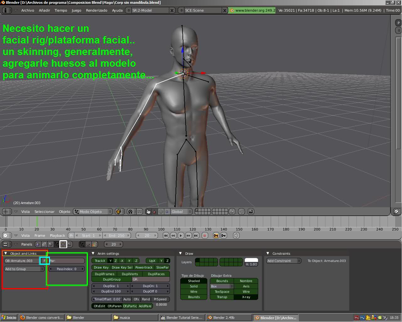This screenshot has height=322, width=402.
Task: Click the A: 1.00 alpha slider
Action: pyautogui.click(x=251, y=264)
